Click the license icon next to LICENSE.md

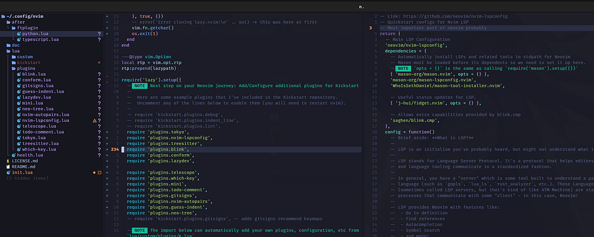(7, 161)
